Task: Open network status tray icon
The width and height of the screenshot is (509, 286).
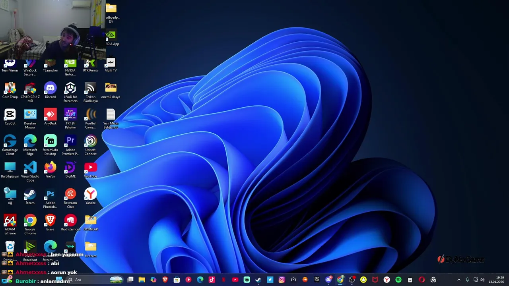Action: (x=476, y=280)
